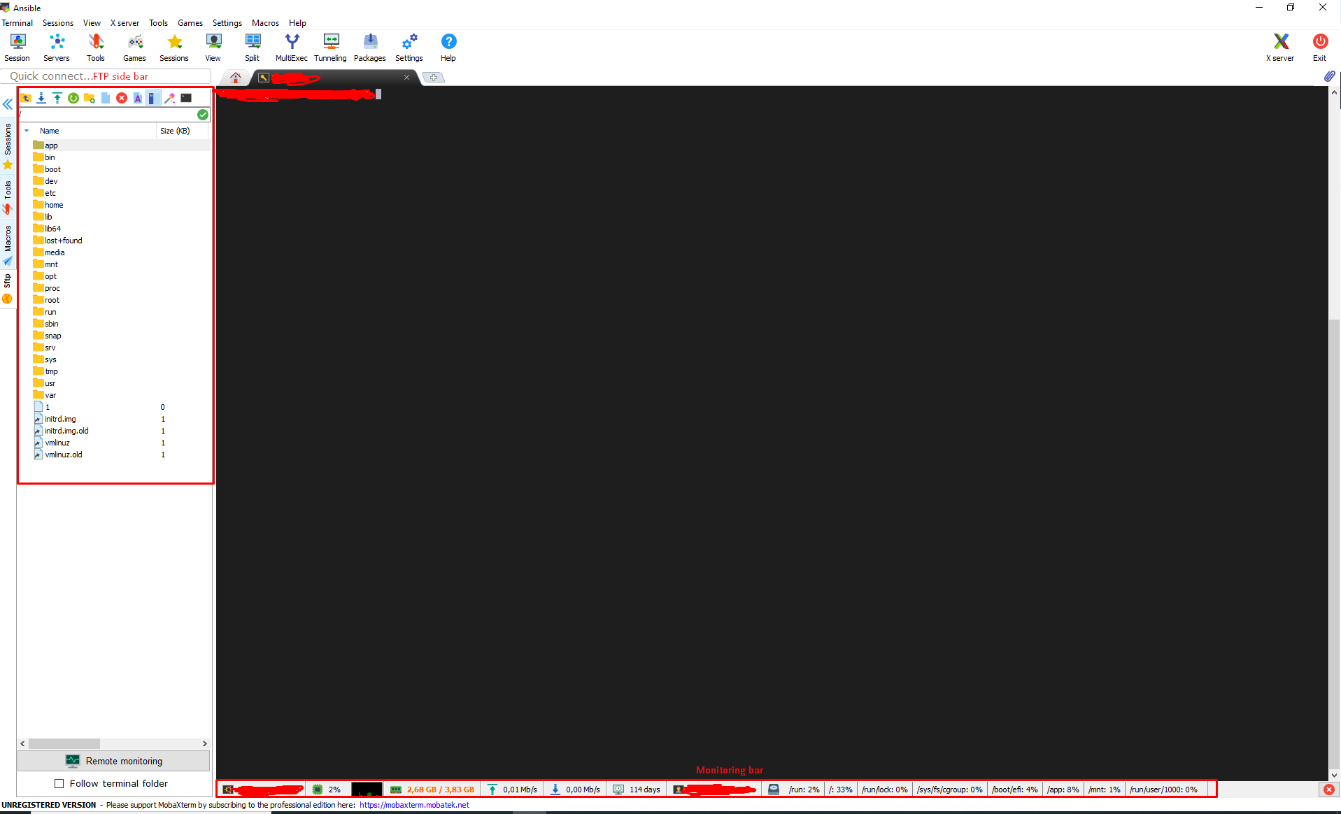Go to parent directory in SFTP browser
The width and height of the screenshot is (1341, 814).
tap(26, 98)
